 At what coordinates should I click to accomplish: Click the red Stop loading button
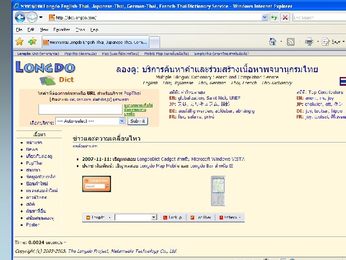285,17
